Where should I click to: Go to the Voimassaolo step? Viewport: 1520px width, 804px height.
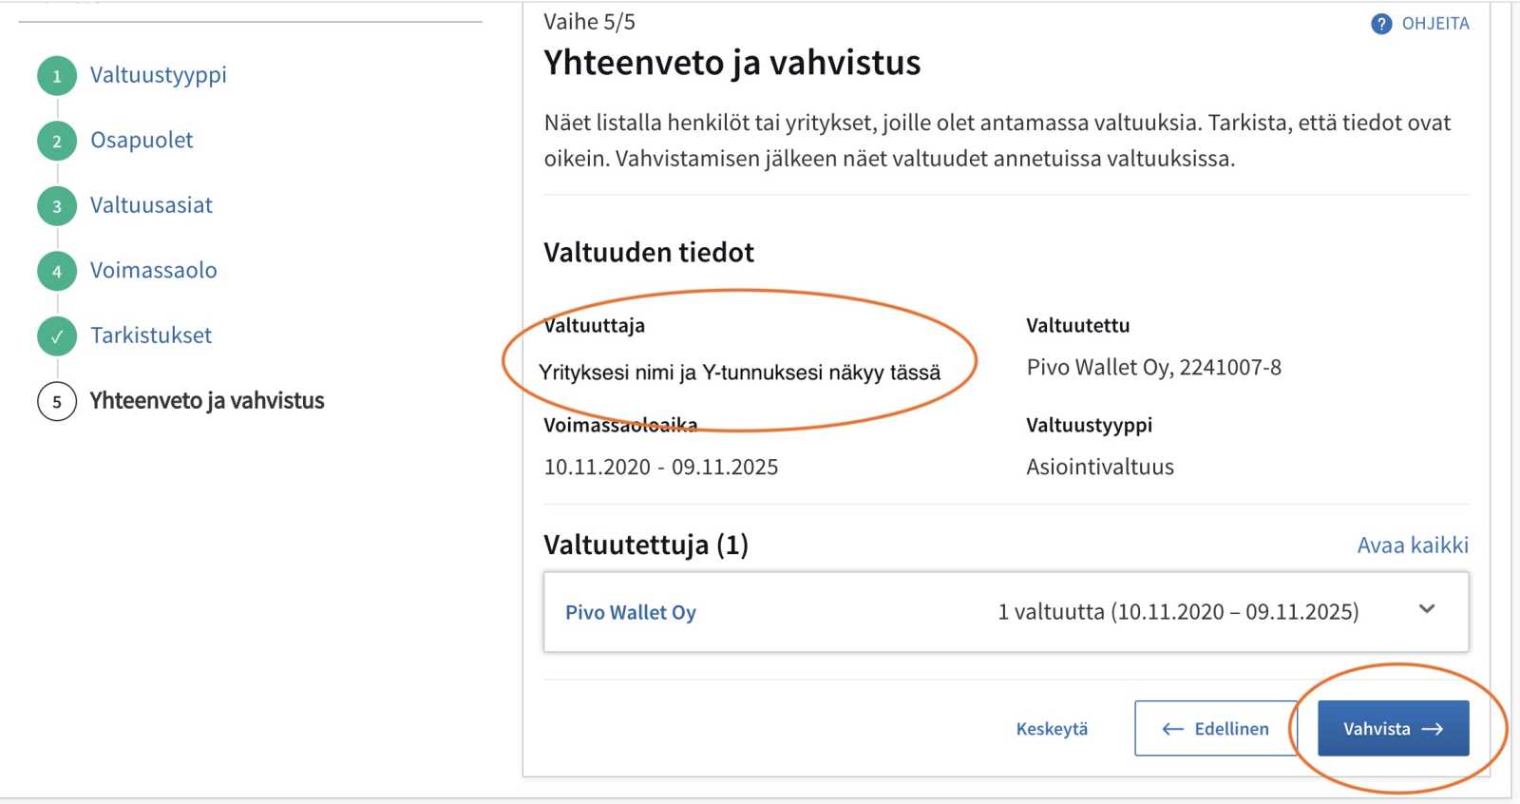point(153,270)
